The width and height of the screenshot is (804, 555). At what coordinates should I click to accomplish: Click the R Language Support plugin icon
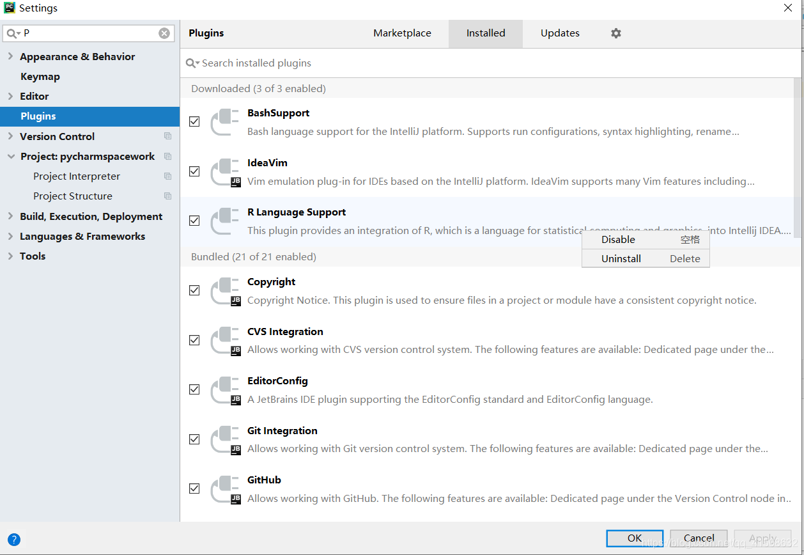[x=225, y=221]
